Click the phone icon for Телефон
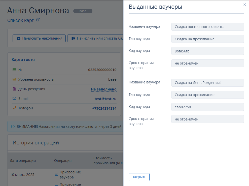The height and width of the screenshot is (186, 249). 14,108
